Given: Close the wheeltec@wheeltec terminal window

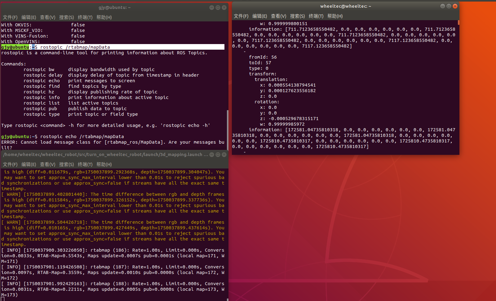Looking at the screenshot, I should tap(455, 6).
